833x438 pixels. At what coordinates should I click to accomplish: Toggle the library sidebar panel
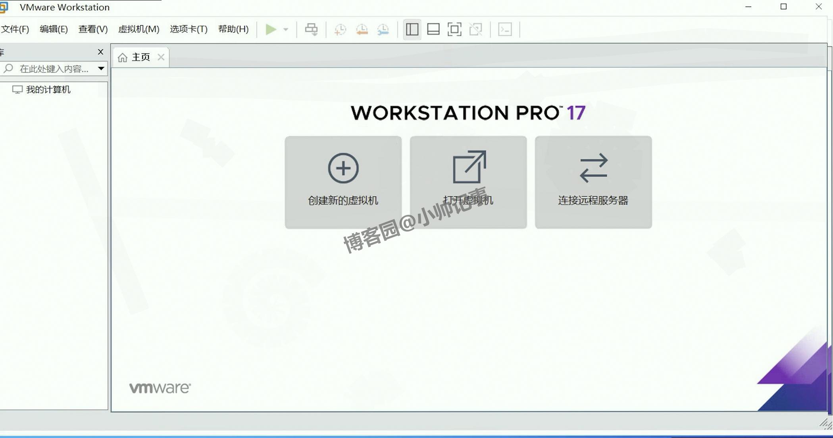coord(412,29)
